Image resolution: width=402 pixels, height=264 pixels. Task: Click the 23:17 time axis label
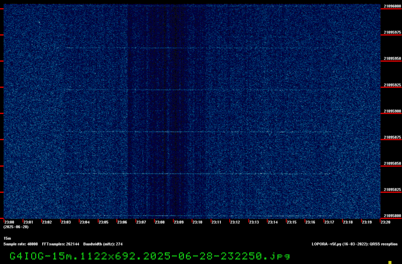pos(330,222)
